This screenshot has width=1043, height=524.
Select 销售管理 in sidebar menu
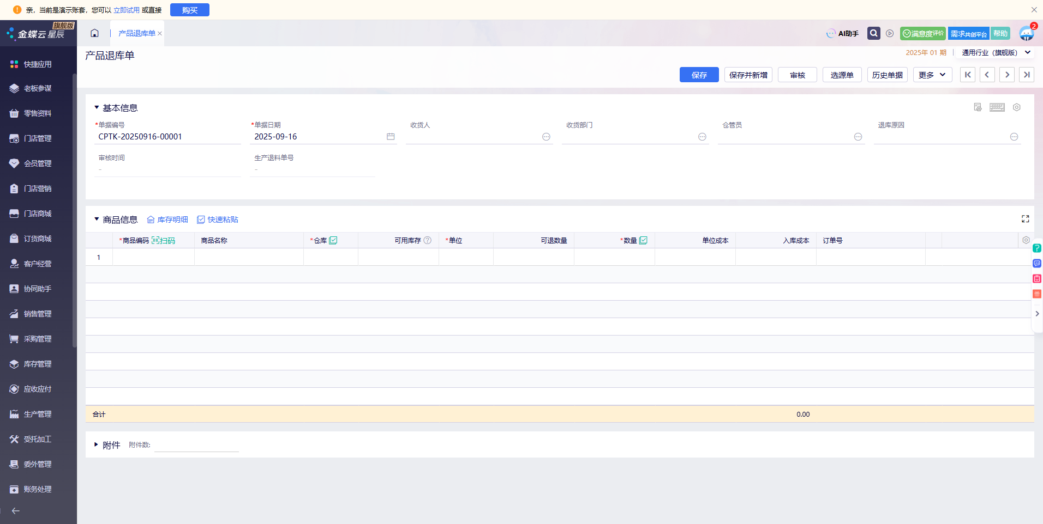click(38, 314)
